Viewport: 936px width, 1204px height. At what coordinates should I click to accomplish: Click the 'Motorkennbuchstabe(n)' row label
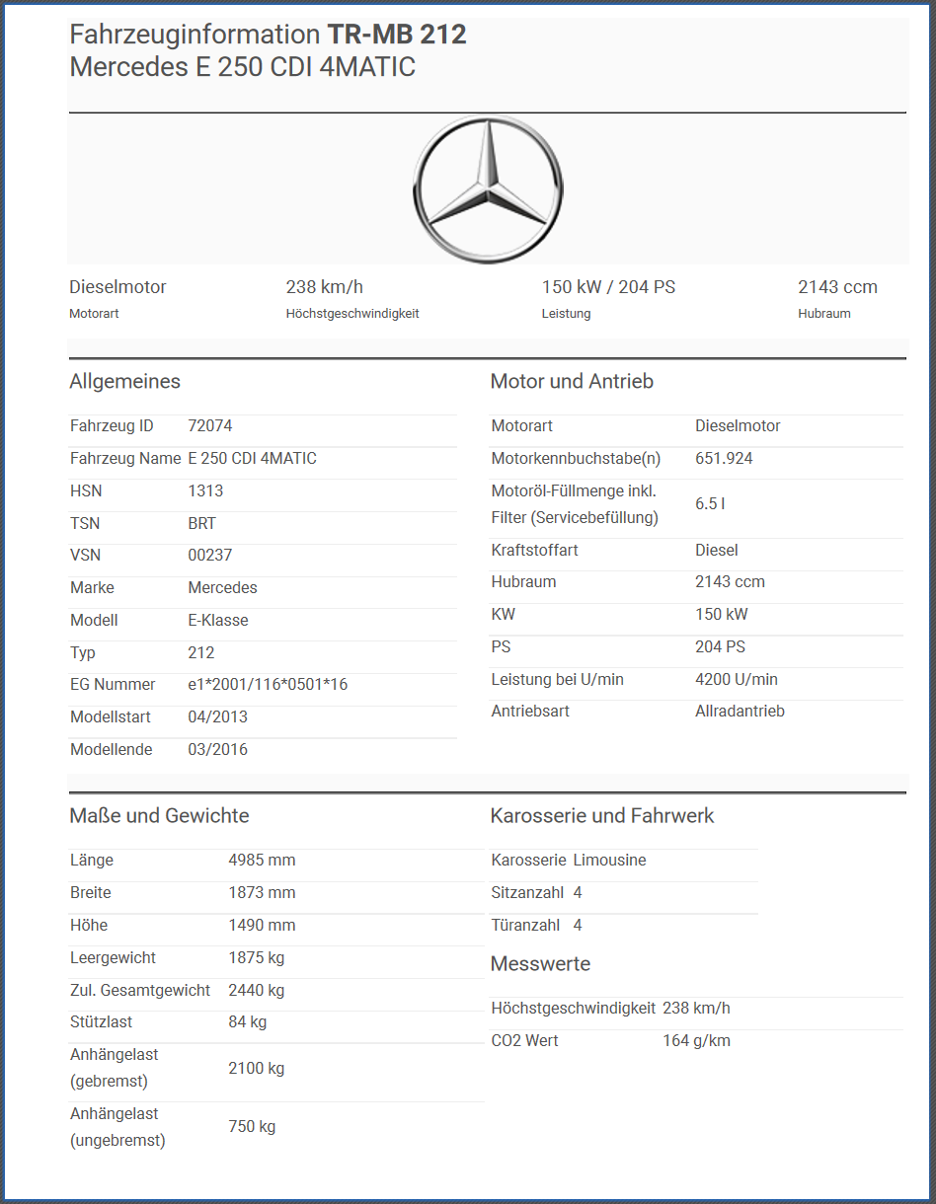tap(576, 459)
